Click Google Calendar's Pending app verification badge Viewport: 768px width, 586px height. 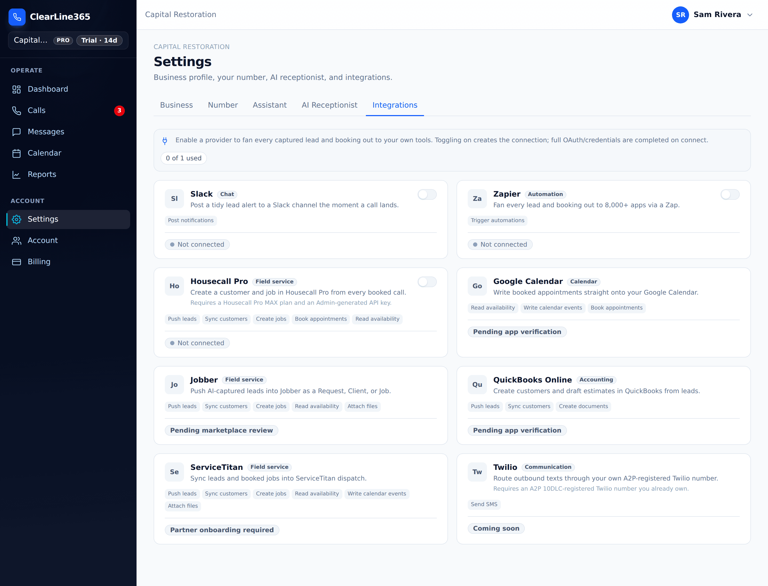[x=517, y=332]
